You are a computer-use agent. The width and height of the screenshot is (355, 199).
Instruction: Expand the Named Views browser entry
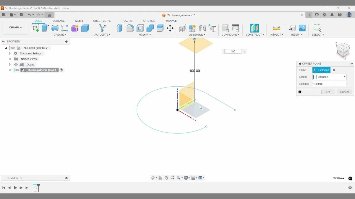click(10, 59)
